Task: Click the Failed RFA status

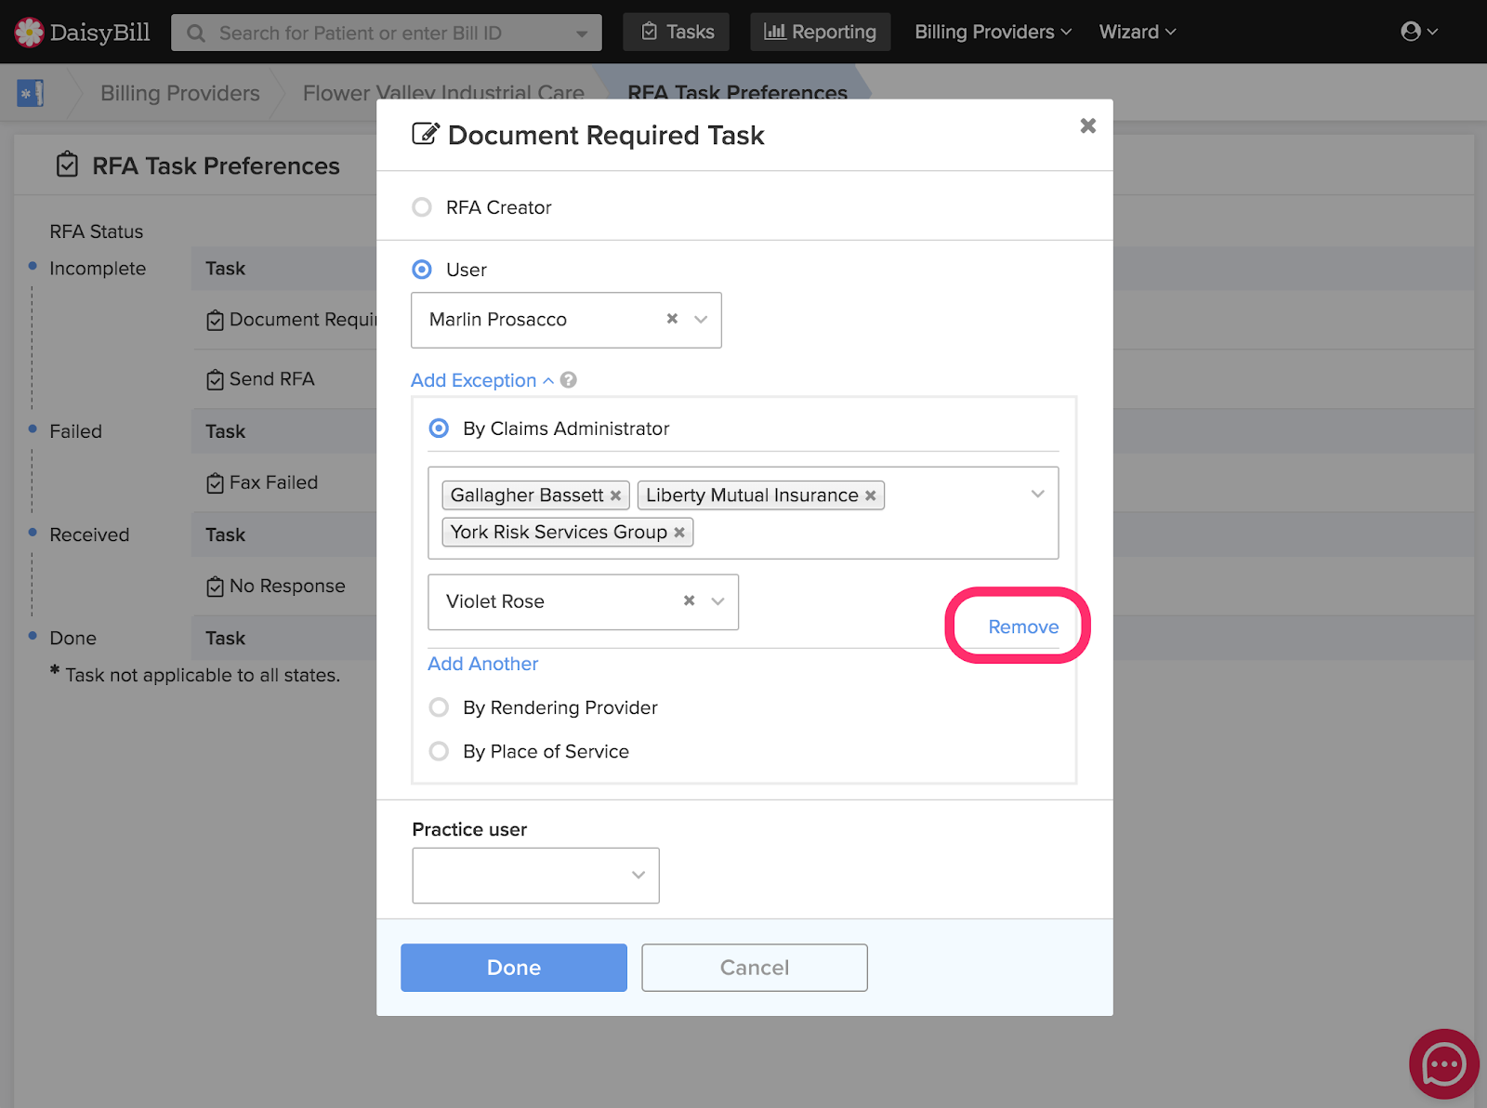Action: coord(75,431)
